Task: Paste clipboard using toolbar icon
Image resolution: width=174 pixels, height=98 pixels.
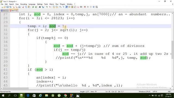Action: [x=29, y=7]
